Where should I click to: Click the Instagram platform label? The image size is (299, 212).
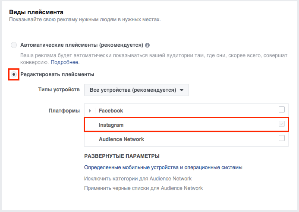tap(111, 125)
